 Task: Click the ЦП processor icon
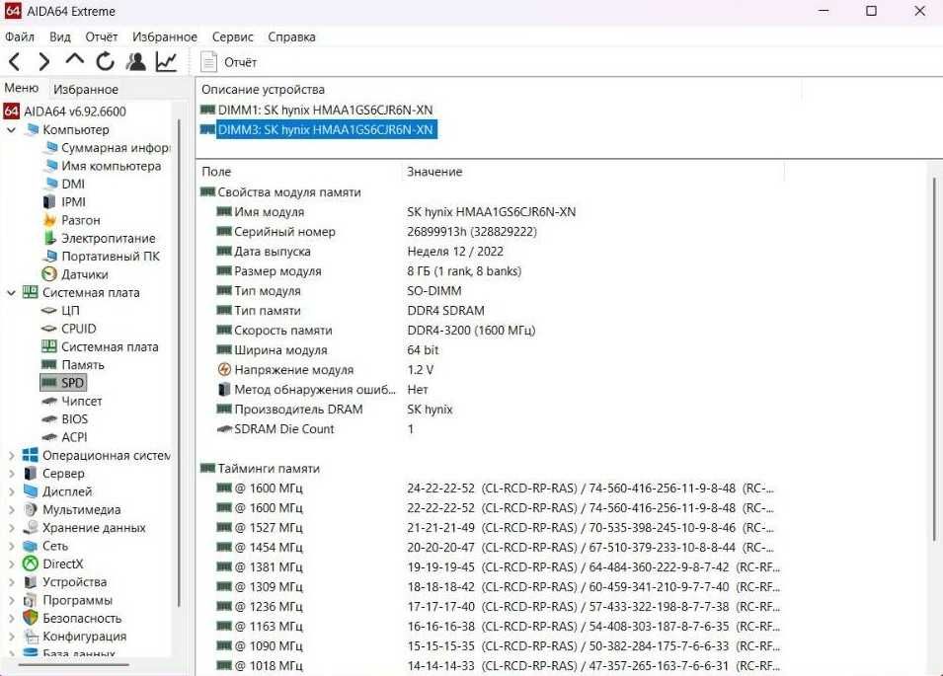[x=49, y=311]
